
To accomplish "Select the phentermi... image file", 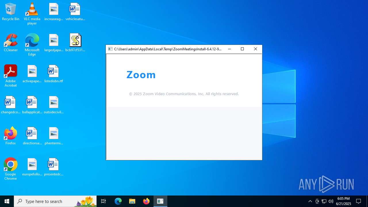I will [x=54, y=136].
